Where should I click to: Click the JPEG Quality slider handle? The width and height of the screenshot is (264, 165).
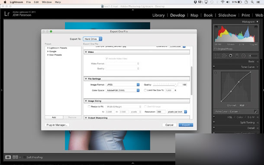176,85
